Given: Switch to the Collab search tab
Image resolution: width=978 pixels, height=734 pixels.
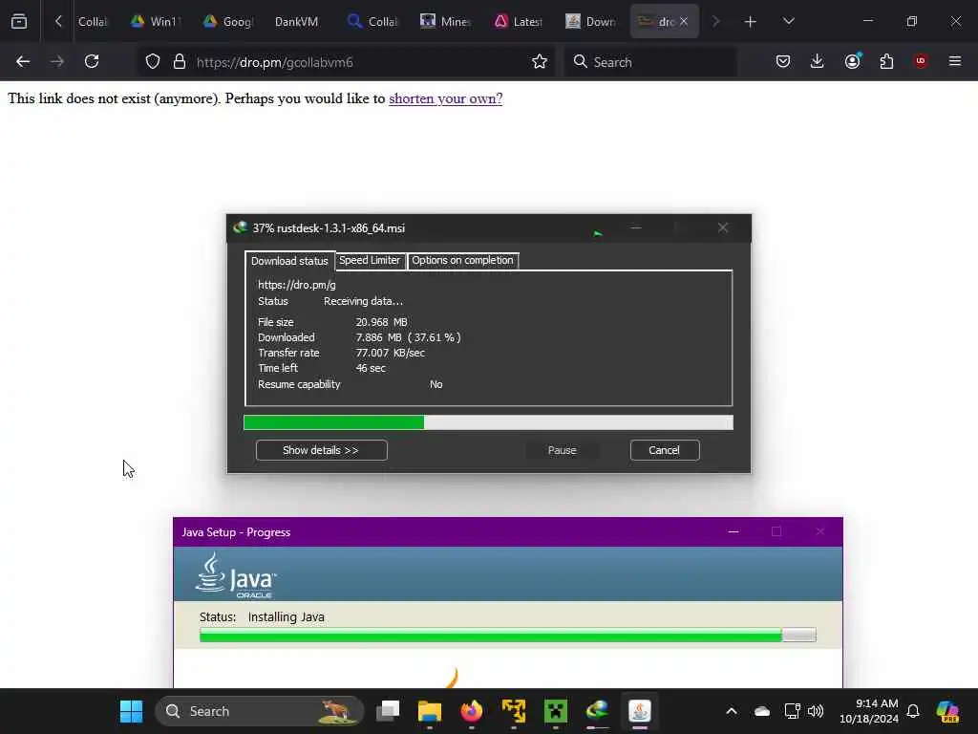Looking at the screenshot, I should coord(373,22).
